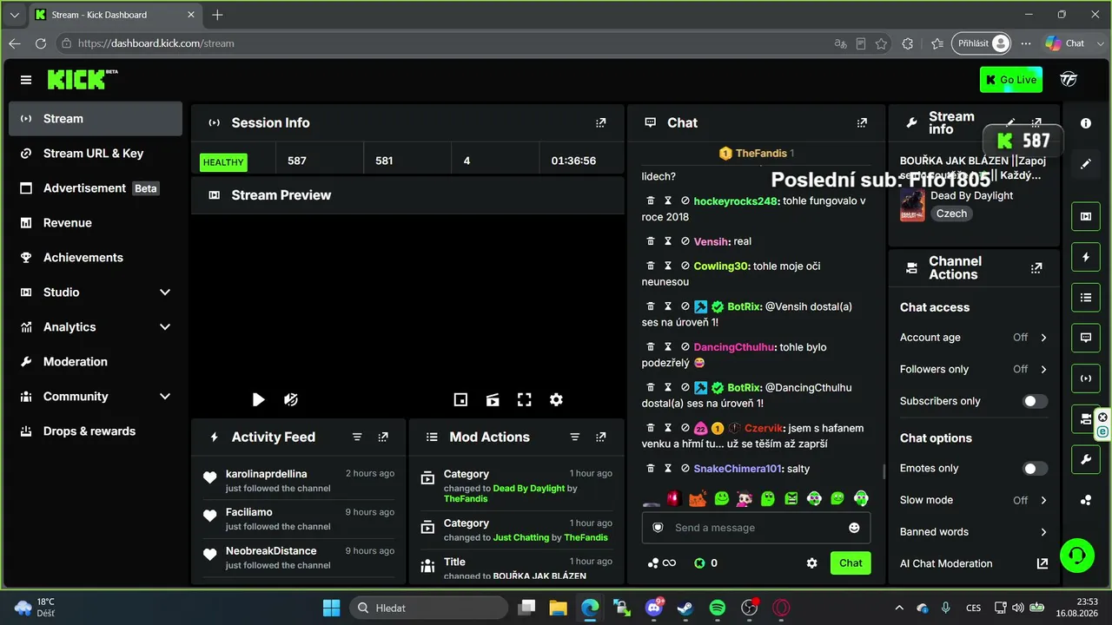Open the Moderation page

tap(96, 362)
